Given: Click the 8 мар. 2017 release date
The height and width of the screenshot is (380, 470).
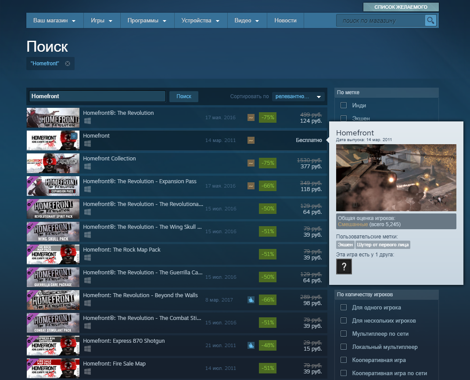Looking at the screenshot, I should coord(219,300).
